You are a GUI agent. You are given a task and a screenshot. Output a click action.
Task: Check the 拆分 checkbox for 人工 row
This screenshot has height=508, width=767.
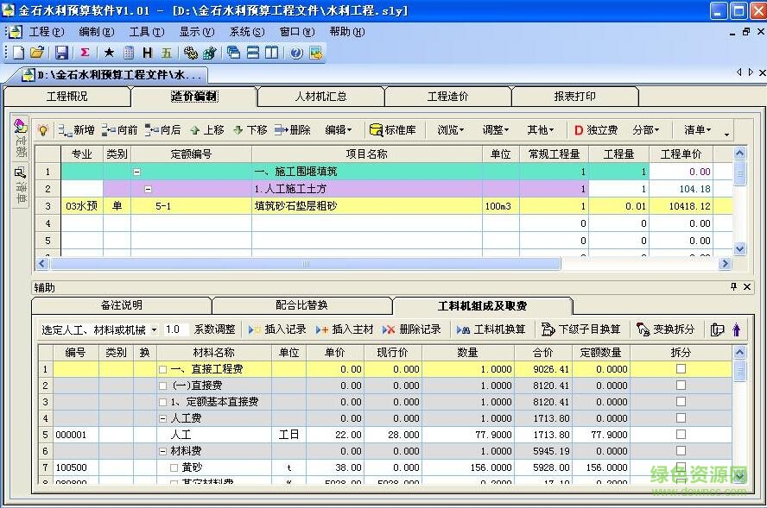(x=681, y=435)
